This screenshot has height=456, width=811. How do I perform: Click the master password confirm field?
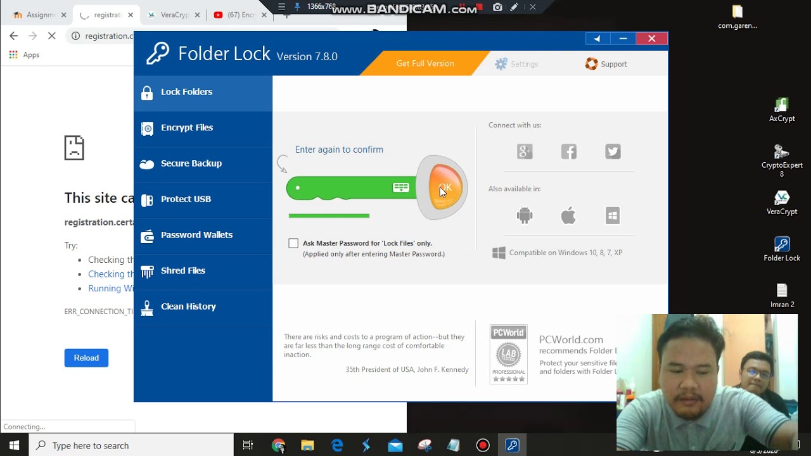(350, 188)
